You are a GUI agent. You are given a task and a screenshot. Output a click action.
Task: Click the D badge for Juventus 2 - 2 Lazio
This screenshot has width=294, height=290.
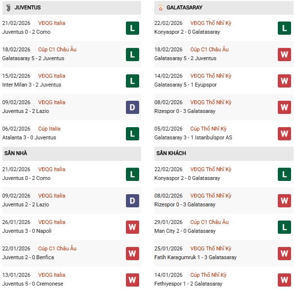132,107
